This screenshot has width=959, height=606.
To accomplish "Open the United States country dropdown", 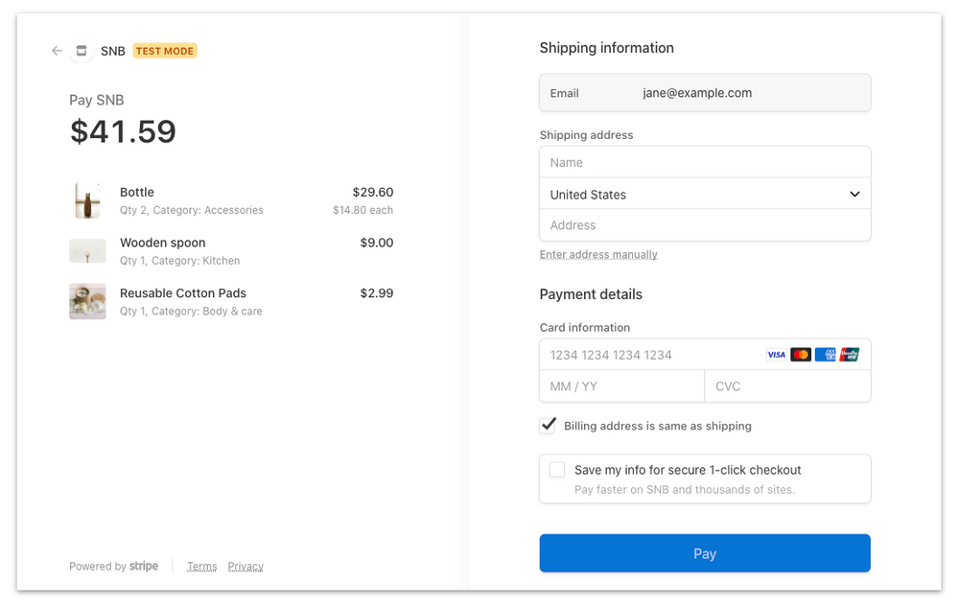I will pyautogui.click(x=705, y=194).
